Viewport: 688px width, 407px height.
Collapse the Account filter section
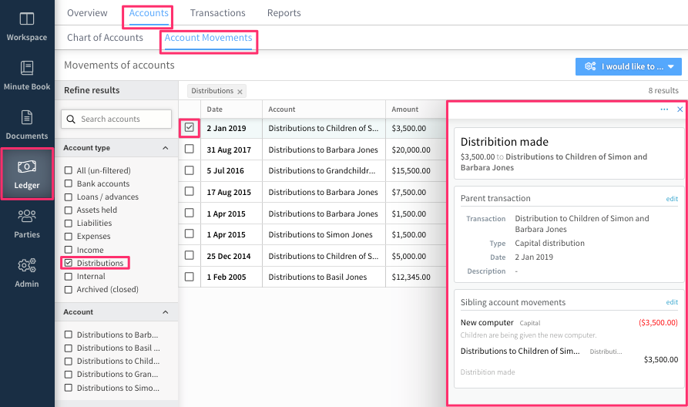(166, 312)
